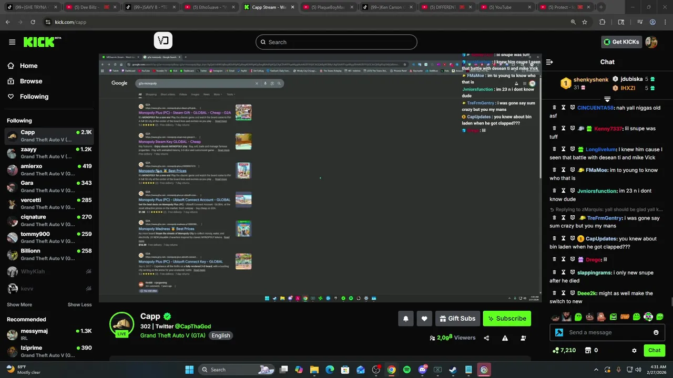
Task: Click the moderator user icon beside report
Action: [x=523, y=338]
